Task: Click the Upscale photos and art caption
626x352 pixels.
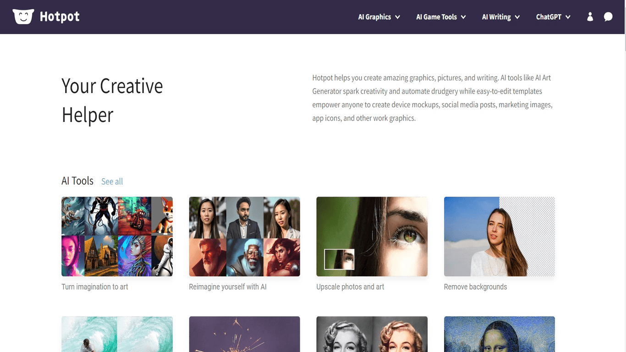Action: click(x=350, y=287)
